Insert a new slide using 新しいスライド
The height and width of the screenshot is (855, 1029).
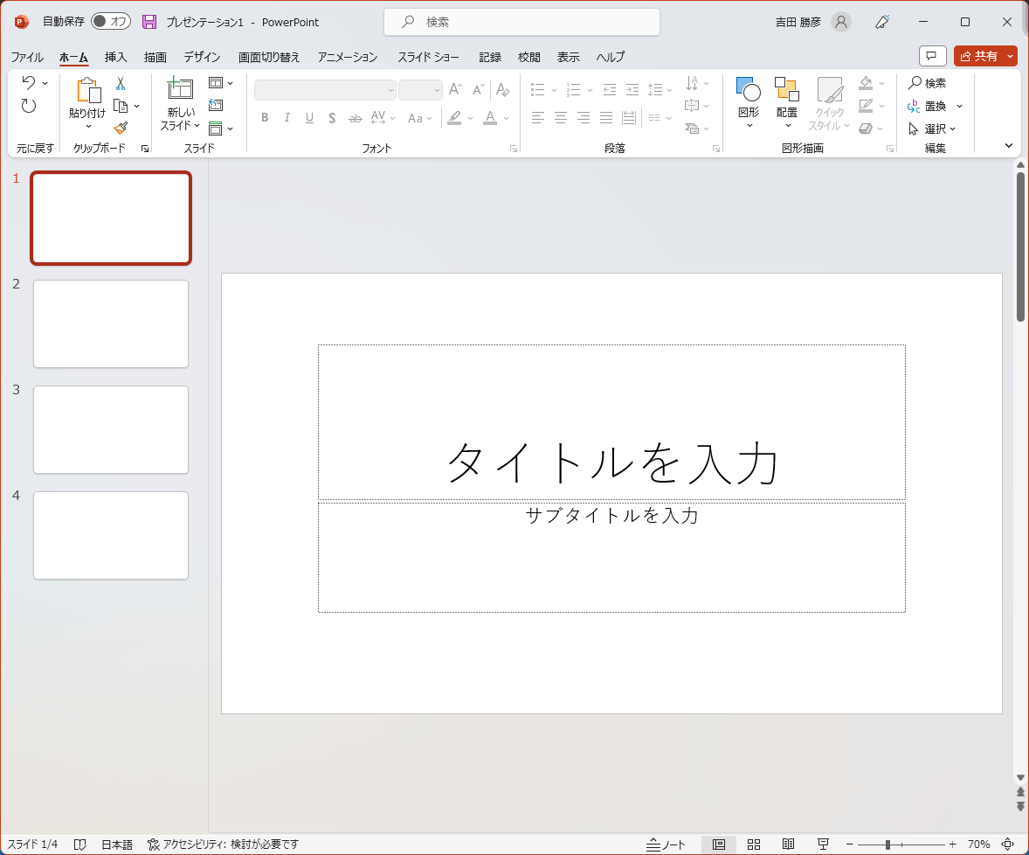pyautogui.click(x=180, y=90)
